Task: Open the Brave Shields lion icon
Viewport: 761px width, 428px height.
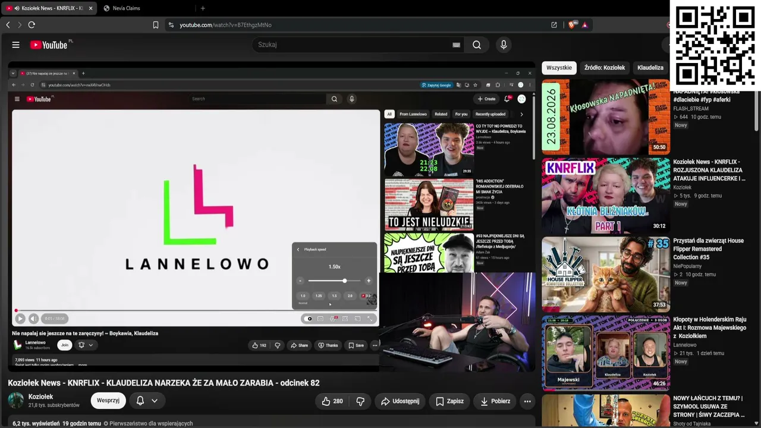Action: [573, 25]
